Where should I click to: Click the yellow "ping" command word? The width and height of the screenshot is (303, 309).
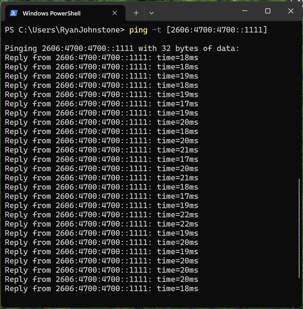[138, 30]
